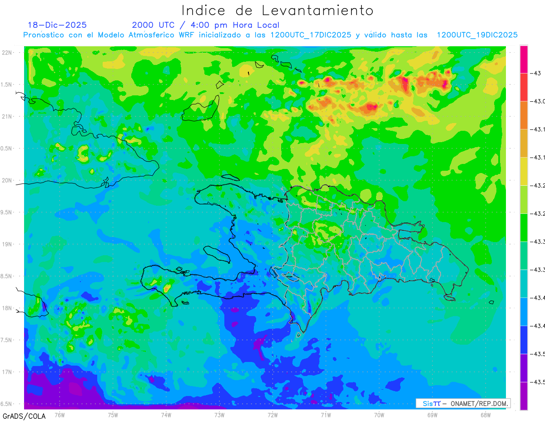Click the '71W' longitude axis label
545x421 pixels.
click(x=326, y=415)
